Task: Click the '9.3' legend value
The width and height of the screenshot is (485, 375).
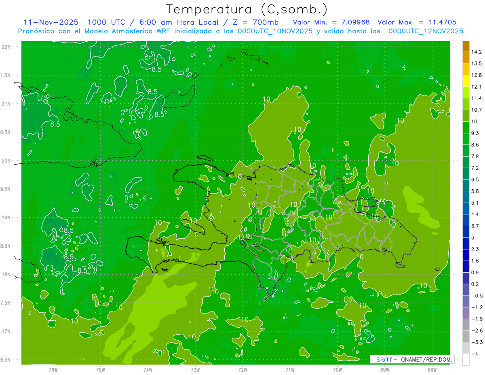Action: point(475,133)
